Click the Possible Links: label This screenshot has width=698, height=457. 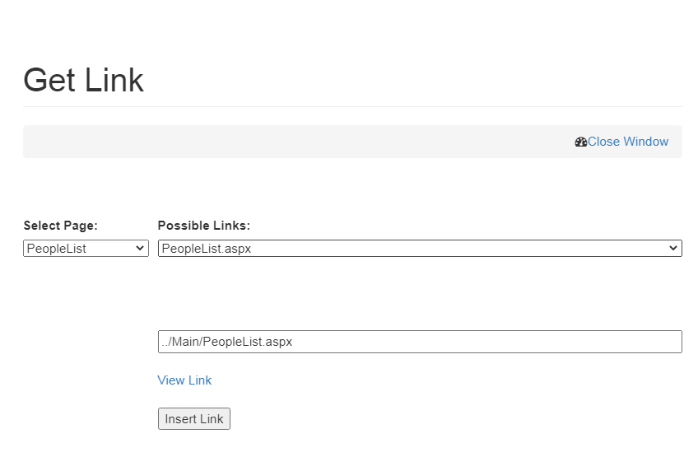pyautogui.click(x=203, y=226)
